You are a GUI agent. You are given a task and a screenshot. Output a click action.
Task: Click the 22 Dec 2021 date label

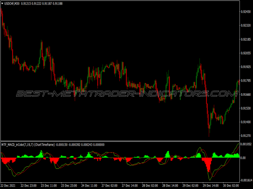[x=8, y=186]
